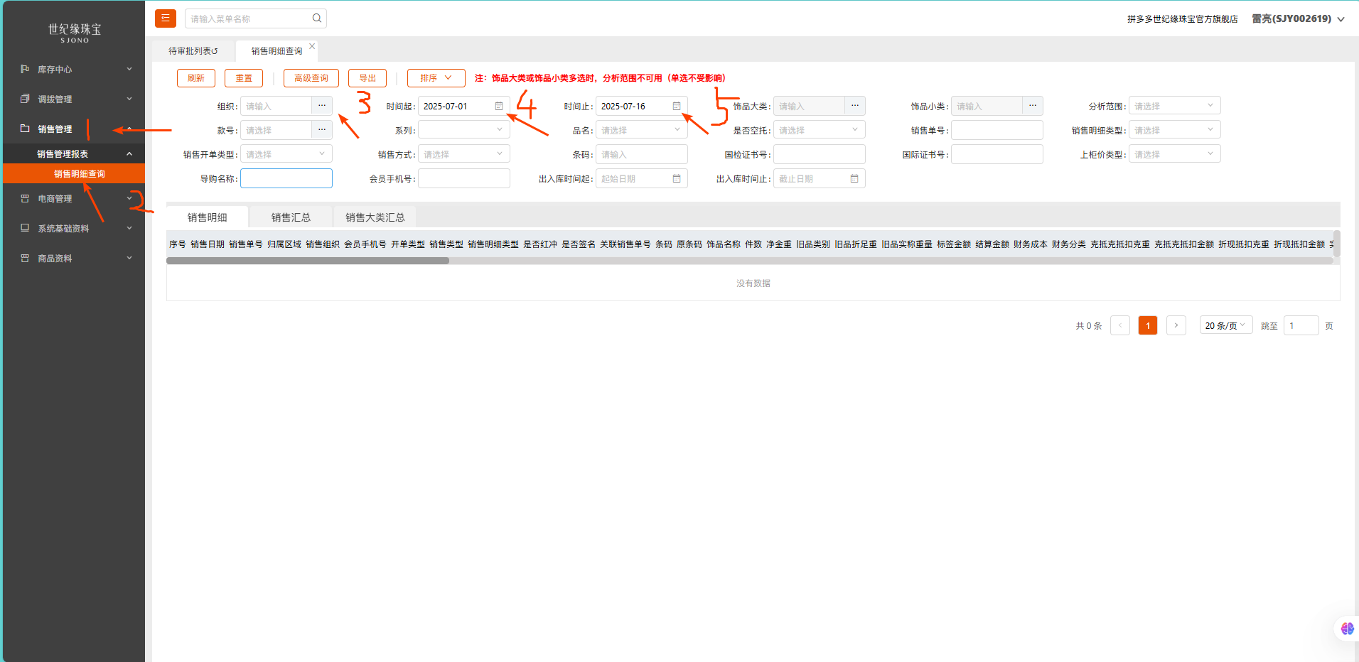
Task: Click the horizontal table scrollbar
Action: click(308, 261)
